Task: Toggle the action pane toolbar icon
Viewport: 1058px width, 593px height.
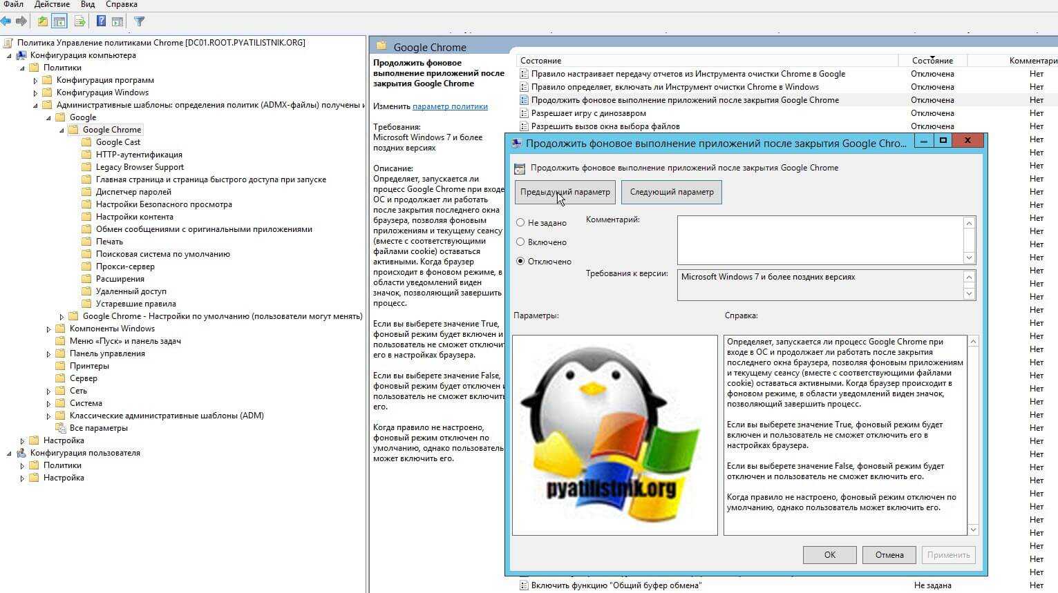Action: point(117,21)
